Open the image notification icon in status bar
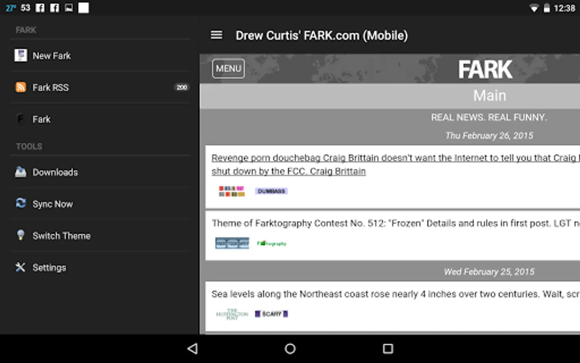 tap(69, 8)
